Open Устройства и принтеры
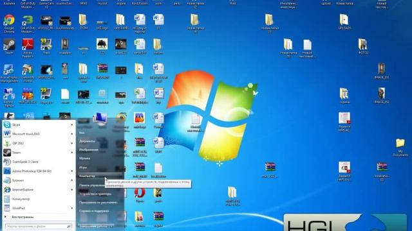412x231 pixels. coord(95,194)
